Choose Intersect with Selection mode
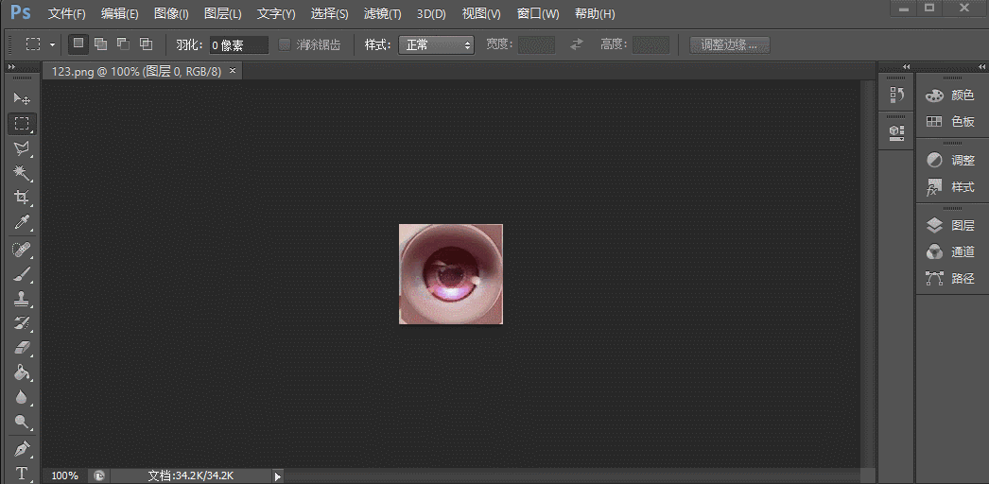Screen dimensions: 989x484 coord(146,44)
